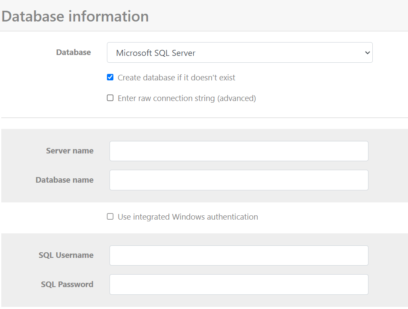Uncheck 'Create database if it doesn't exist' checkbox
The image size is (408, 309).
pos(110,77)
